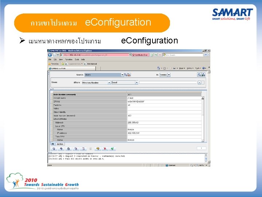The width and height of the screenshot is (262, 197).
Task: Click the yellow icon in the action toolbar
Action: pos(98,148)
